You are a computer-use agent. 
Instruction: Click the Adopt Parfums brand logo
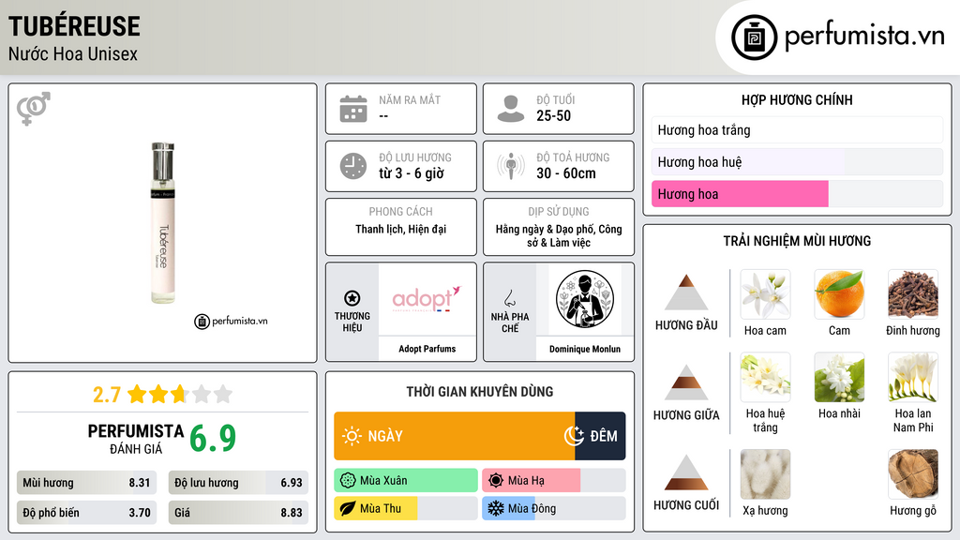427,299
